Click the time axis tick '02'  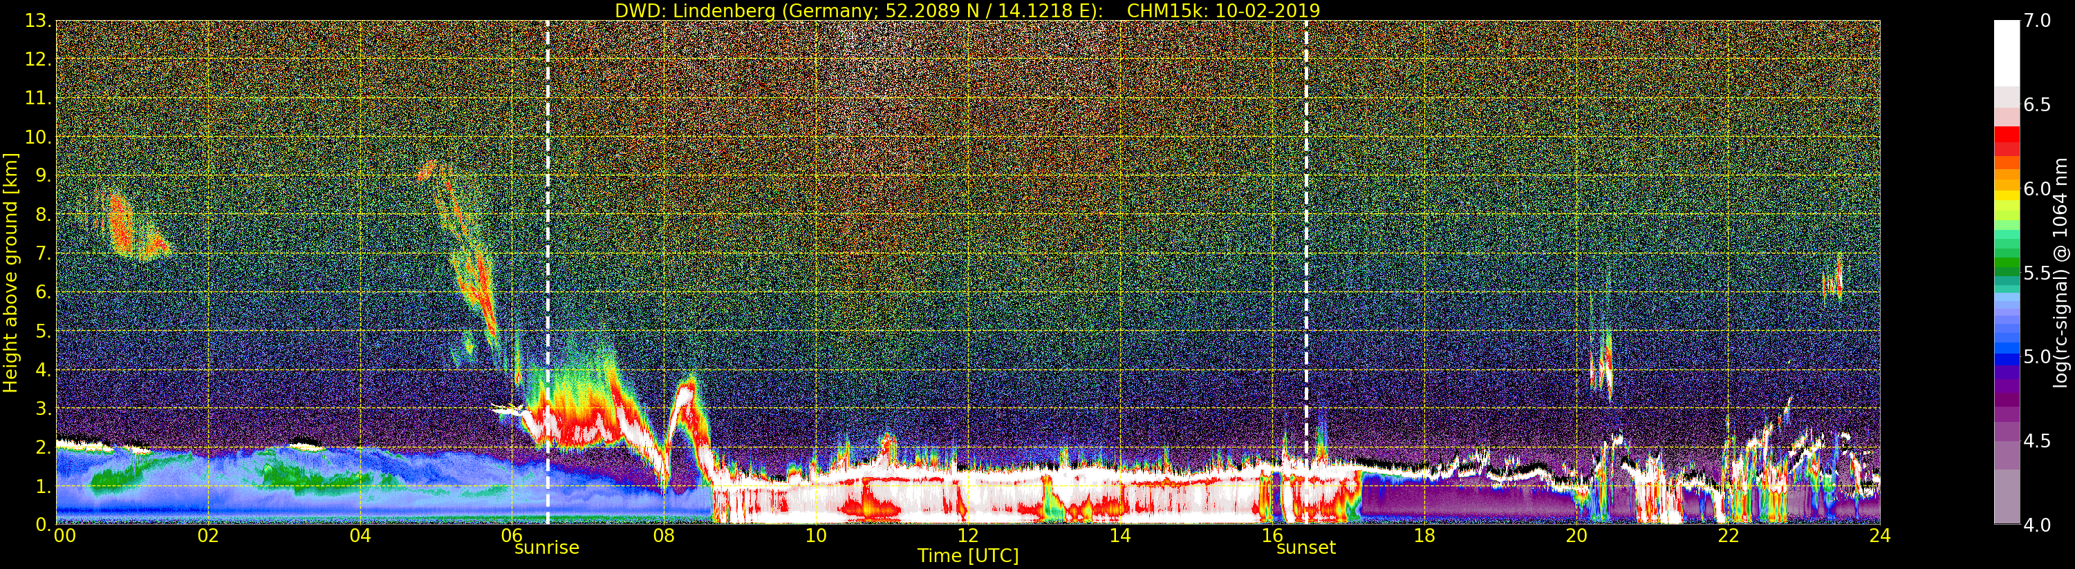(208, 535)
